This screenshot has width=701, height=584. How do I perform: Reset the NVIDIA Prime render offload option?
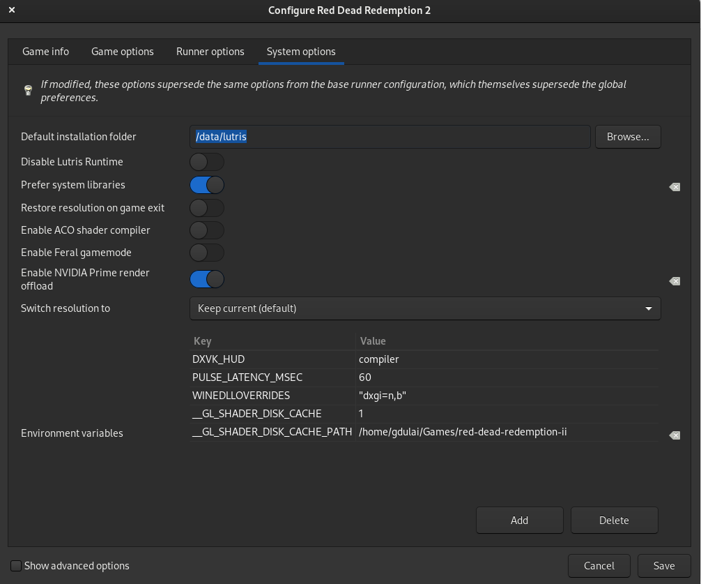coord(675,281)
